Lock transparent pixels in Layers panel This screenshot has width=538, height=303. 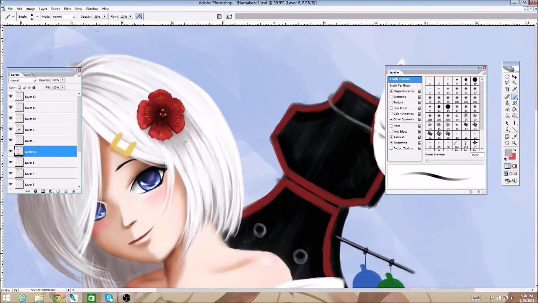tap(19, 88)
